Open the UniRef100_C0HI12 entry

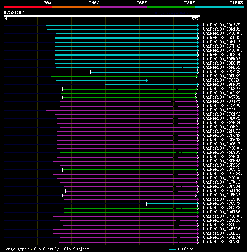point(222,42)
